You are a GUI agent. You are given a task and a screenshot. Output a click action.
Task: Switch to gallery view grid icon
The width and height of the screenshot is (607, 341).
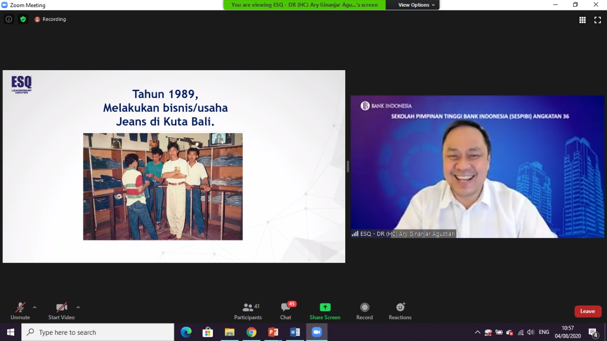pyautogui.click(x=582, y=20)
